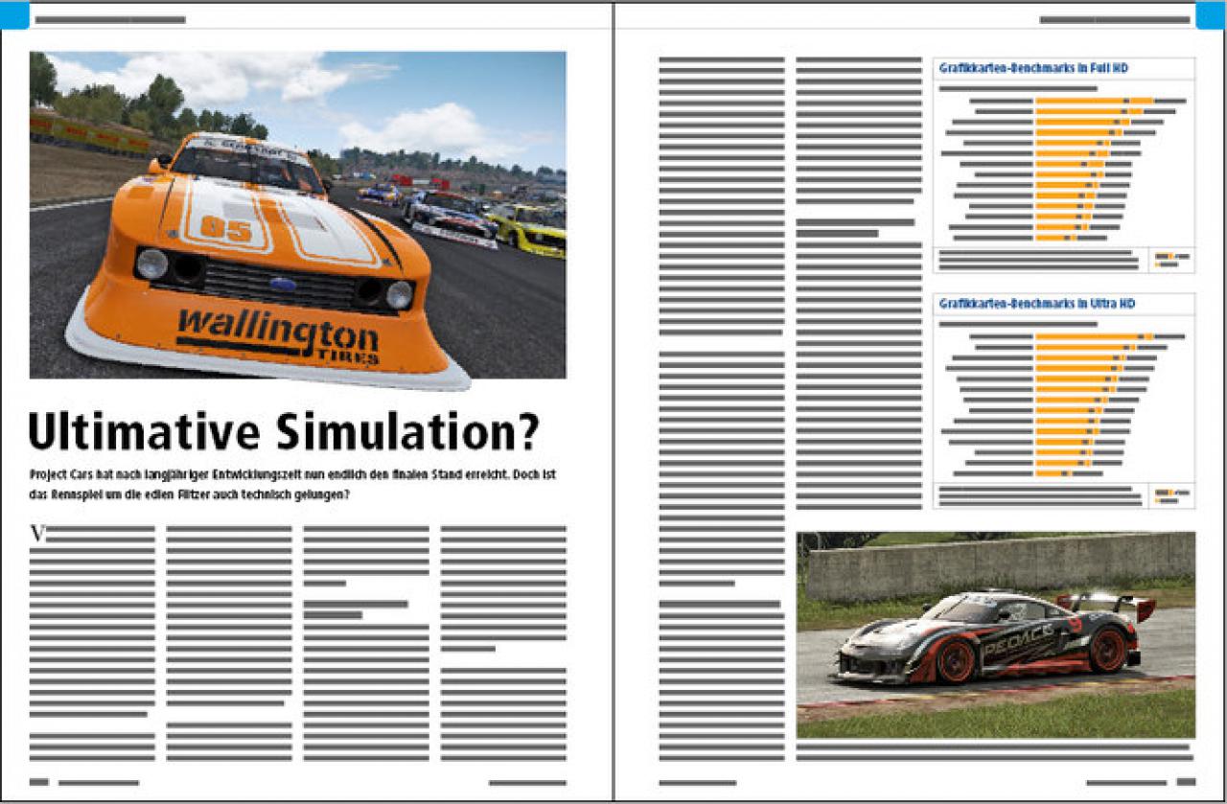Click the Full HD chart legend

tap(1171, 260)
